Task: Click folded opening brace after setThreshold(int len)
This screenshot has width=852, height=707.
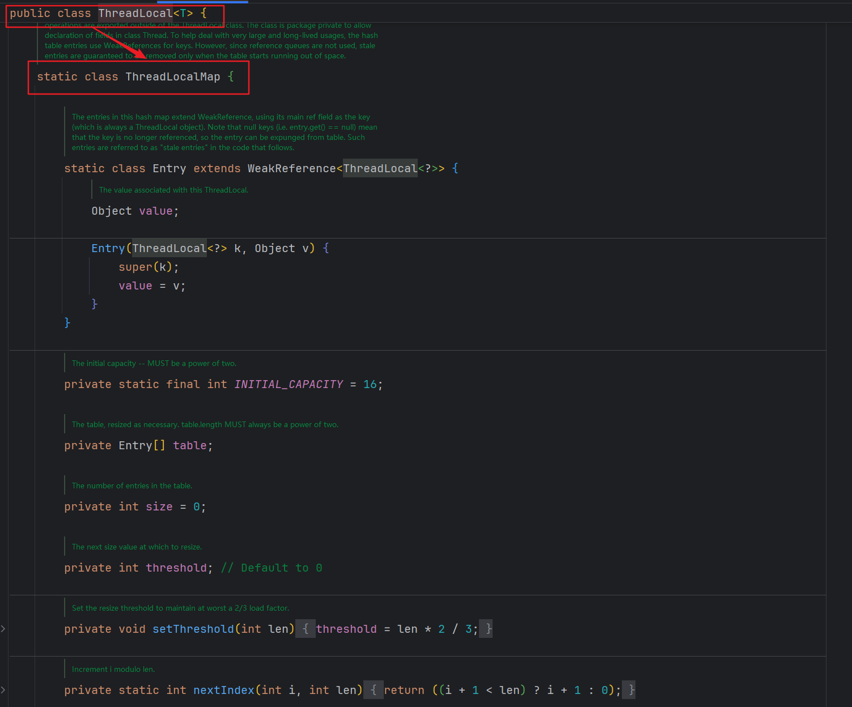Action: (x=305, y=629)
